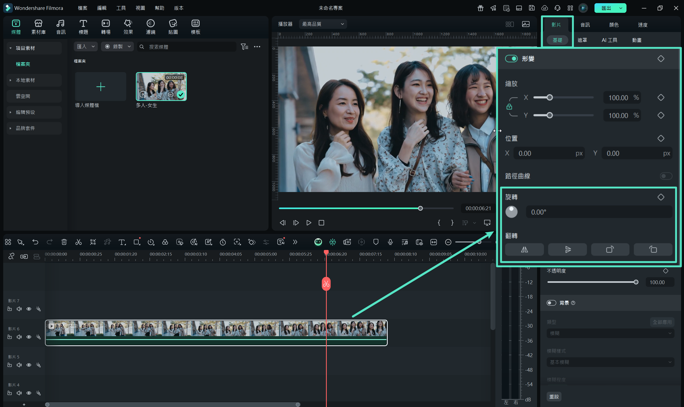Click the stop button in player
This screenshot has width=684, height=407.
click(321, 223)
